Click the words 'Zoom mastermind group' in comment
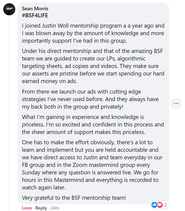The height and width of the screenshot is (211, 185). pyautogui.click(x=111, y=165)
